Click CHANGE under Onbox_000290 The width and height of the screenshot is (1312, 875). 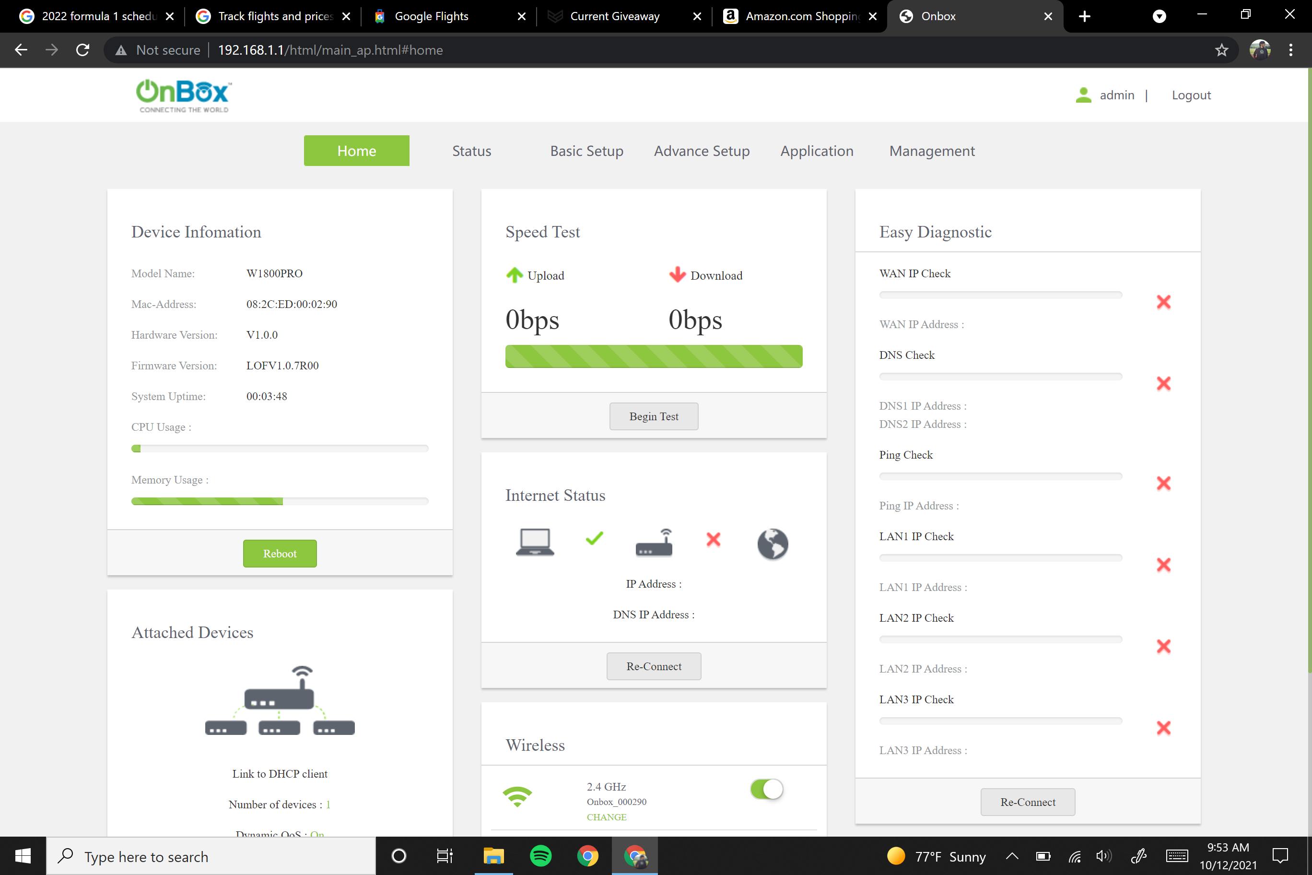click(x=606, y=817)
